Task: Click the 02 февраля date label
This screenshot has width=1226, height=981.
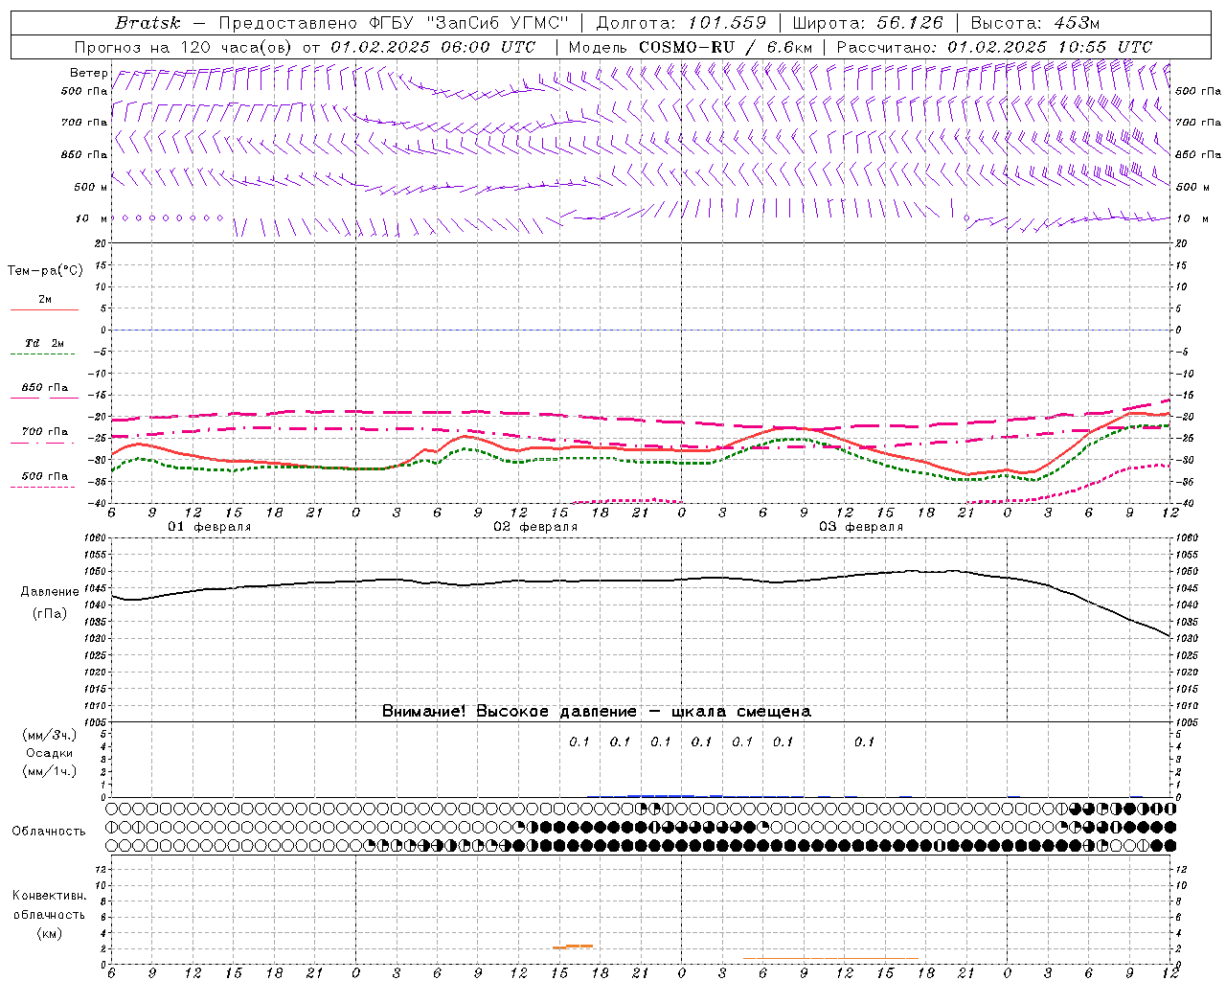Action: click(x=535, y=527)
